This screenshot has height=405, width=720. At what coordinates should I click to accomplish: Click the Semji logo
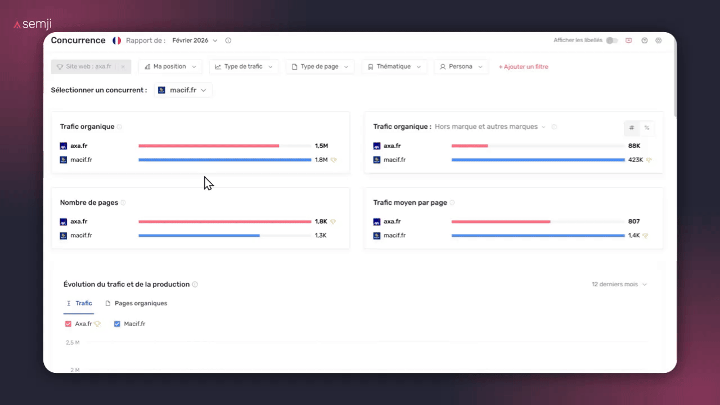(33, 24)
